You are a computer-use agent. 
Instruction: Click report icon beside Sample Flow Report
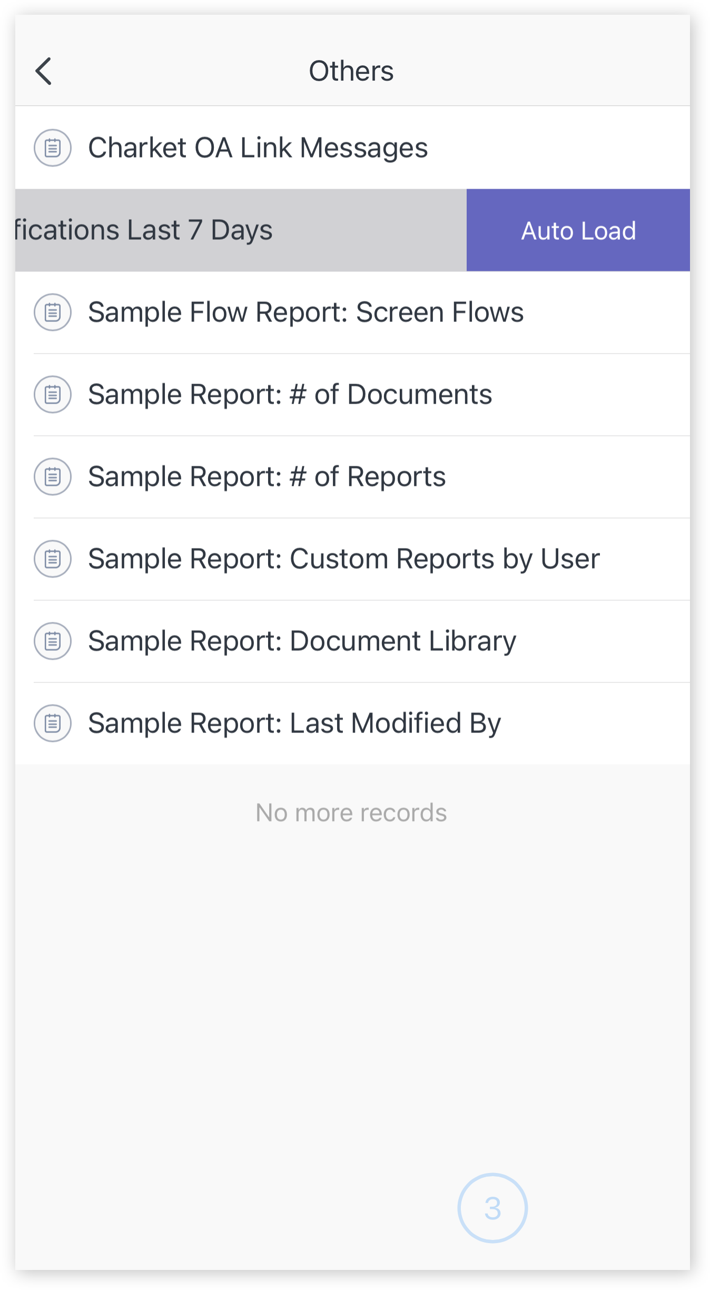pyautogui.click(x=53, y=312)
